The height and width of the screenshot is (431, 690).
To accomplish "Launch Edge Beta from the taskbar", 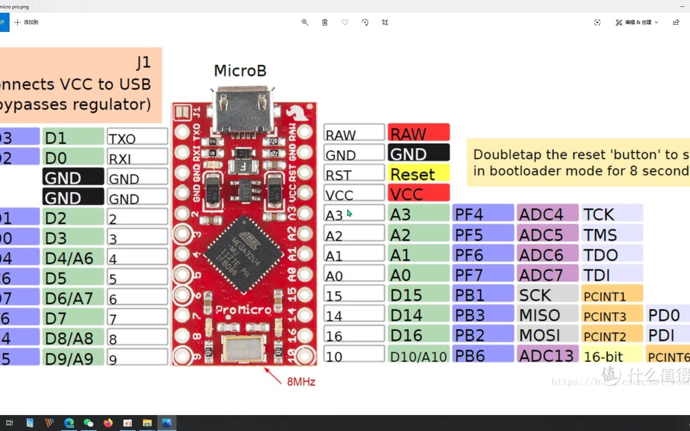I will pyautogui.click(x=69, y=423).
